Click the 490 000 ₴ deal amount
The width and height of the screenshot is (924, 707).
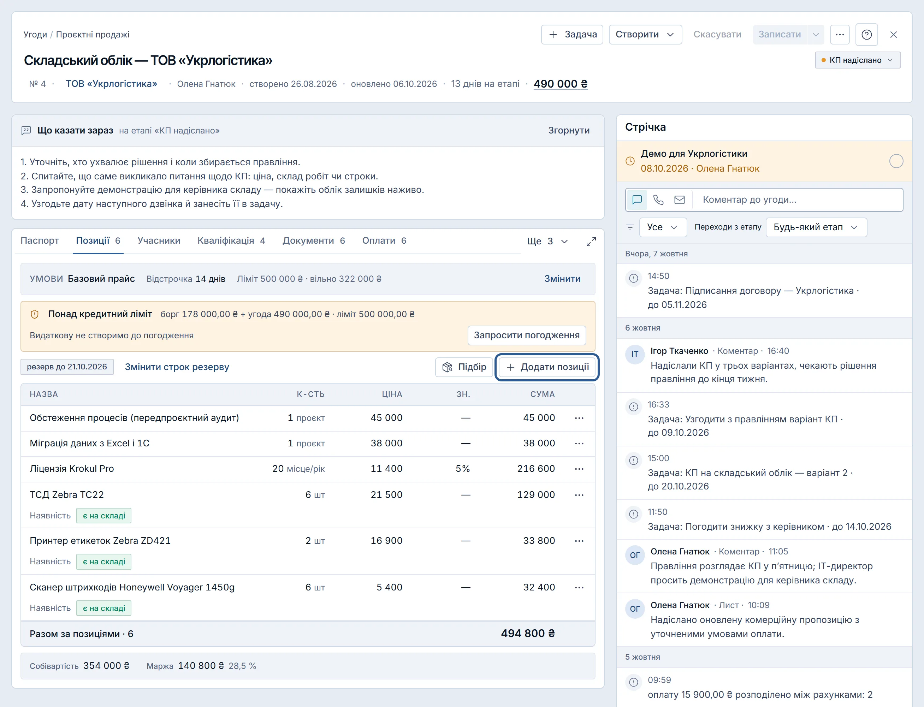[560, 84]
